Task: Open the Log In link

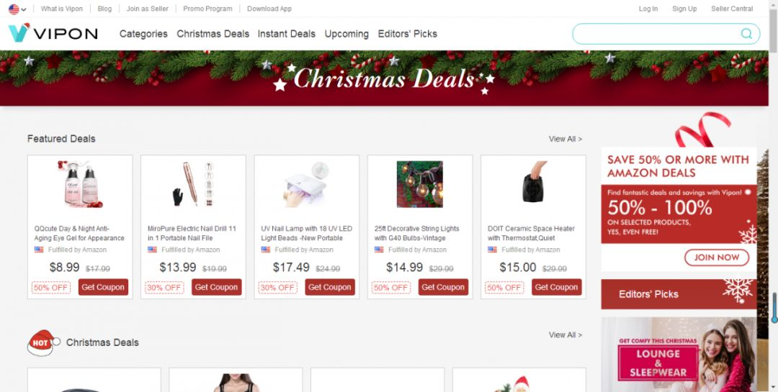Action: coord(648,9)
